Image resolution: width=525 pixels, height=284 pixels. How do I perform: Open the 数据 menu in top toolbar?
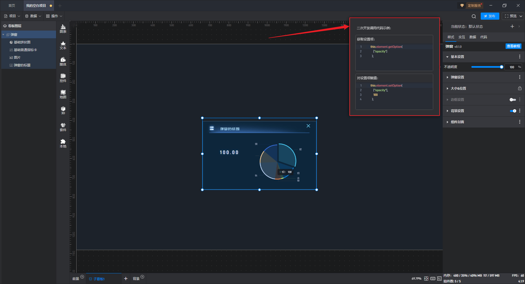pos(33,16)
